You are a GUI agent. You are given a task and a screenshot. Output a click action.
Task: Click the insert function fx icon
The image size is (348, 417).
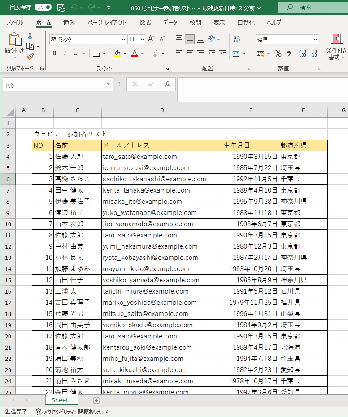click(x=167, y=84)
